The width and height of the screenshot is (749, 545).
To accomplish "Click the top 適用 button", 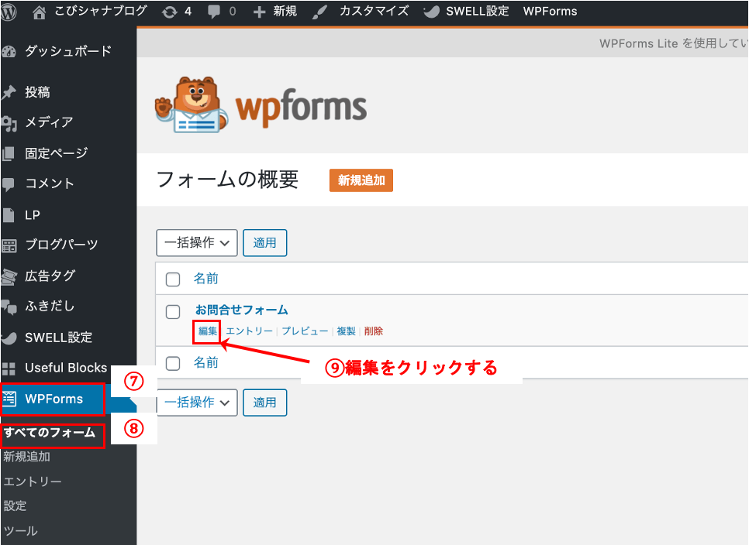I will coord(264,243).
